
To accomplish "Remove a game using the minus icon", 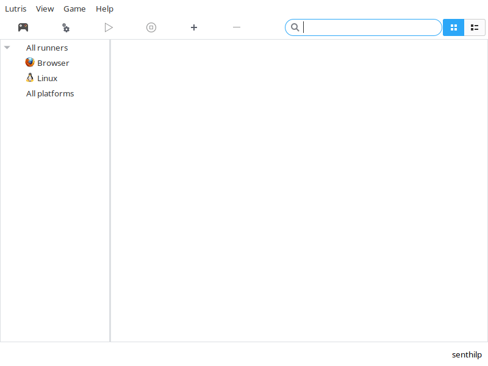I will point(237,27).
